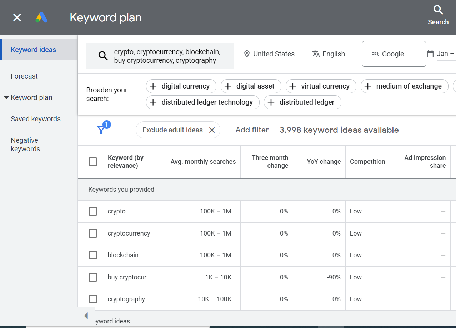This screenshot has height=328, width=456.
Task: Click the magnifier icon inside the keyword box
Action: click(103, 56)
